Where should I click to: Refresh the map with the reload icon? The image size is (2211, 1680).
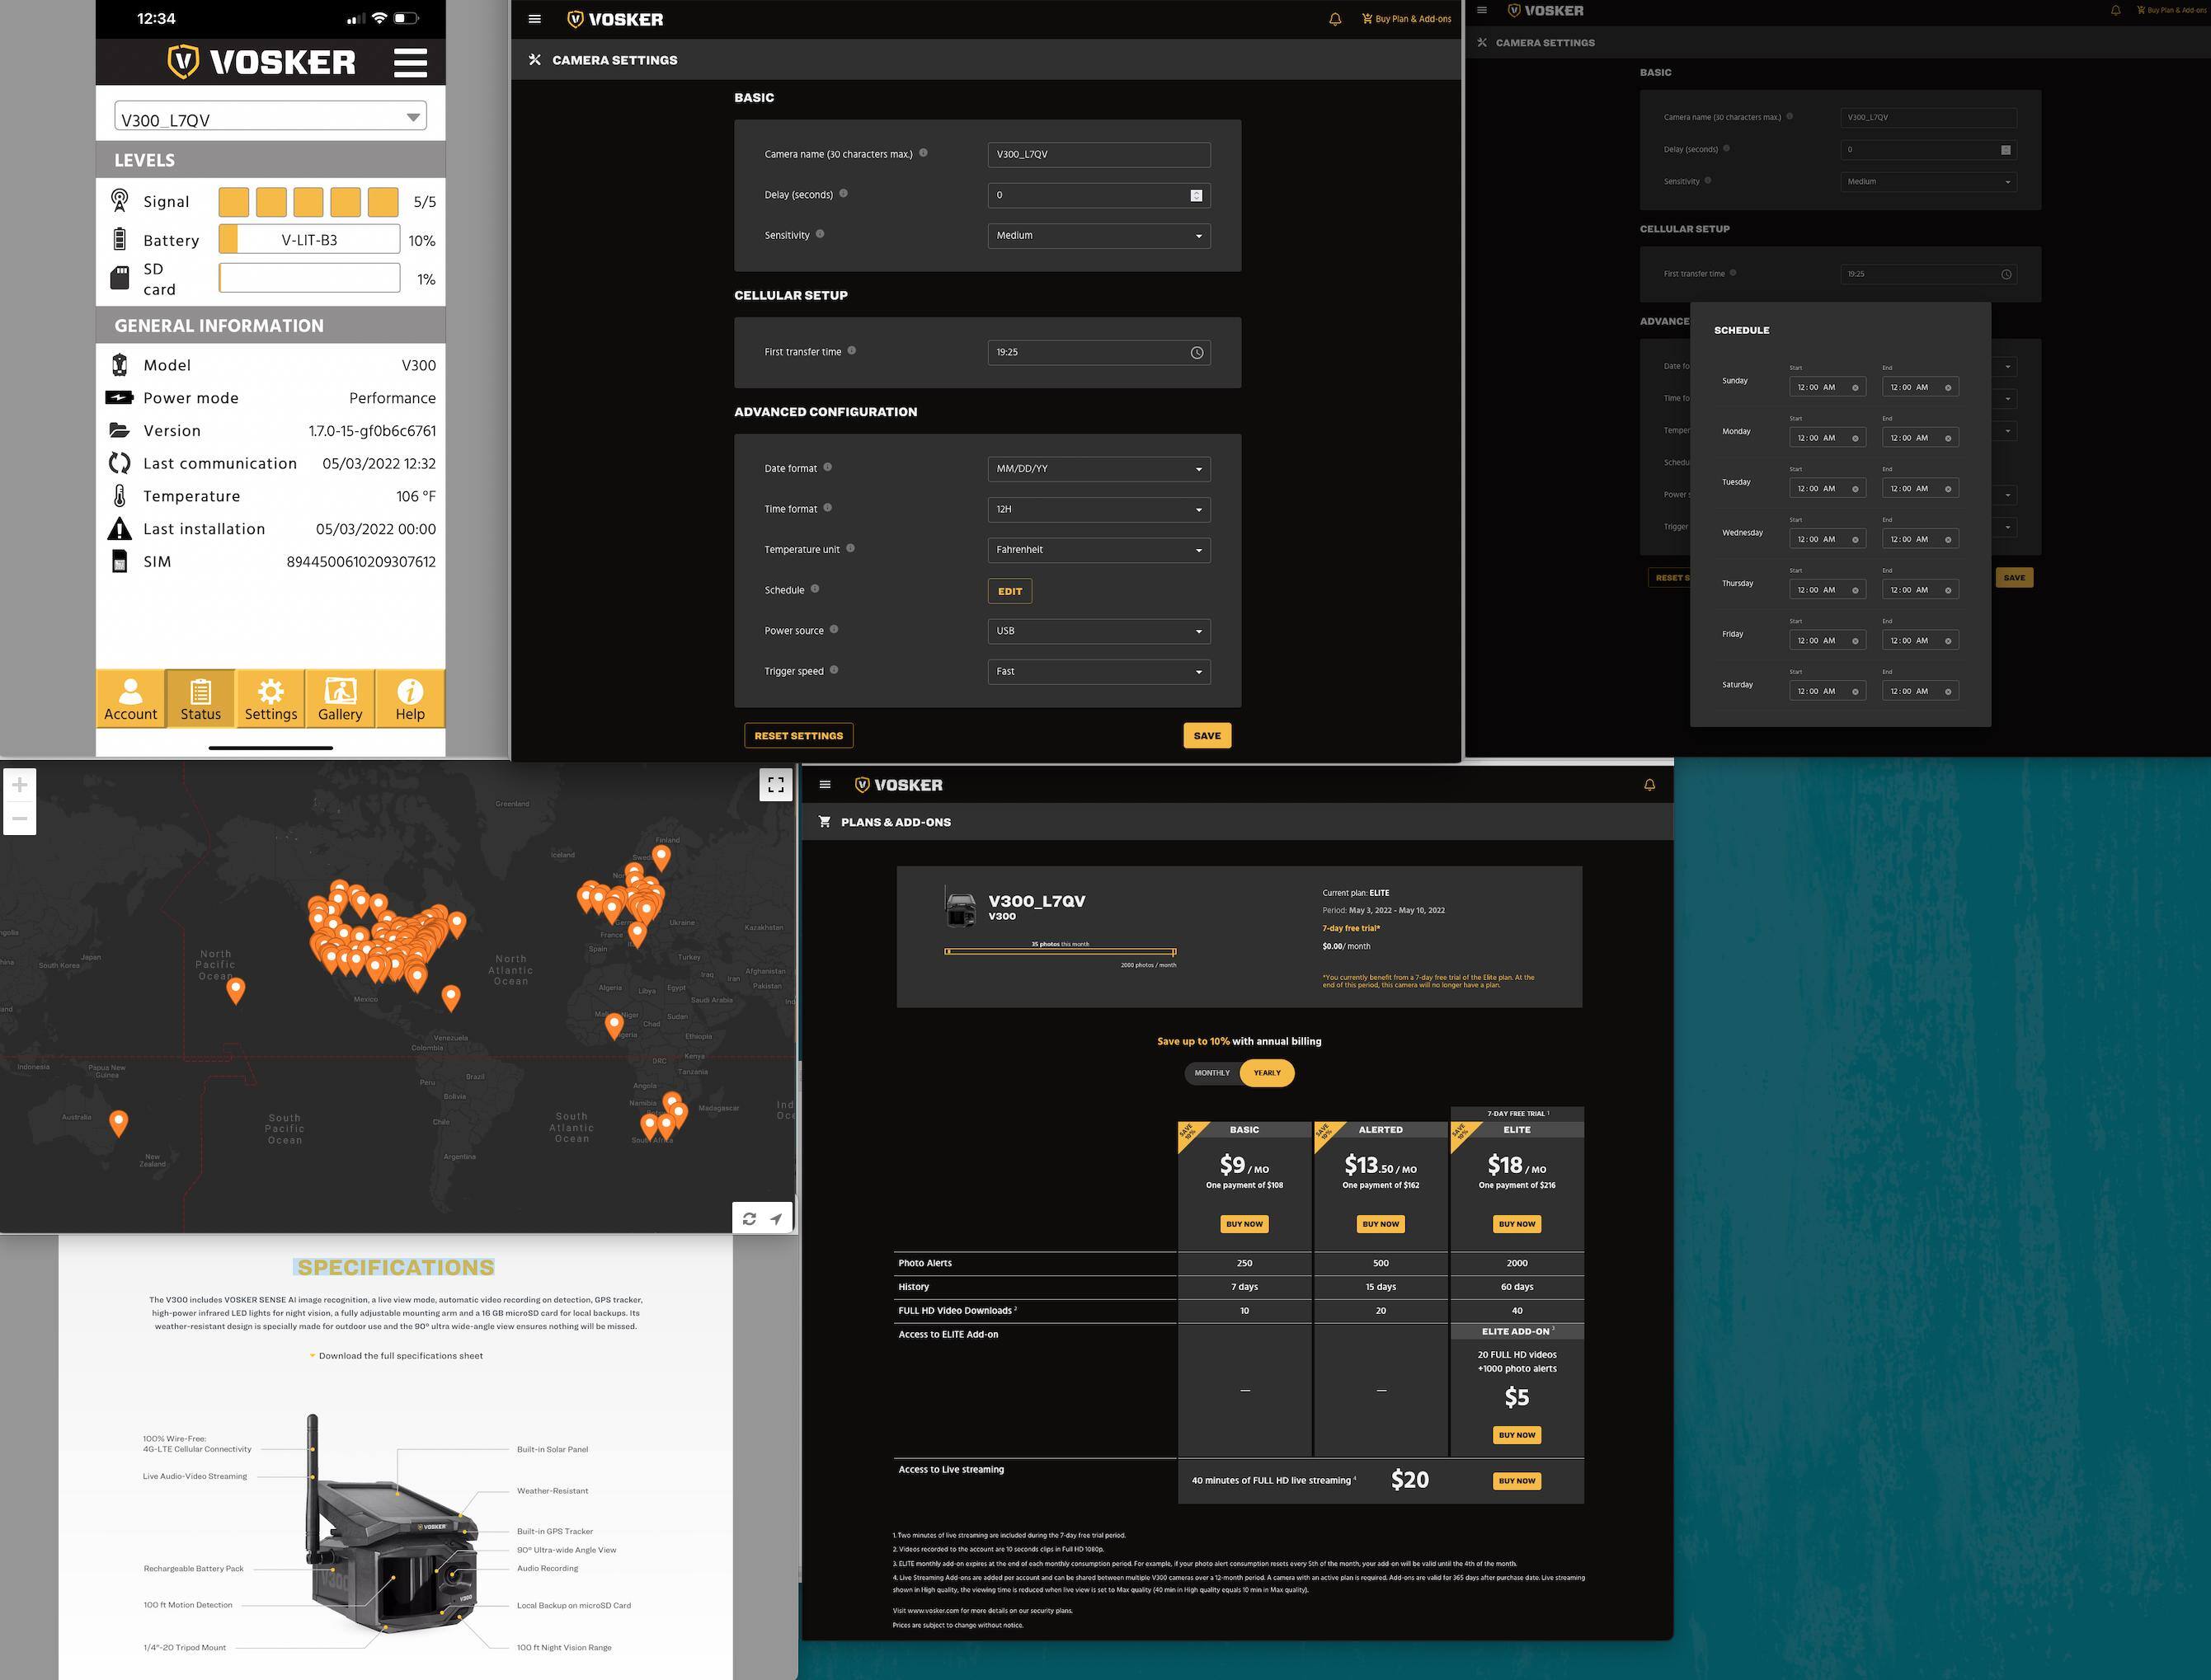tap(750, 1218)
